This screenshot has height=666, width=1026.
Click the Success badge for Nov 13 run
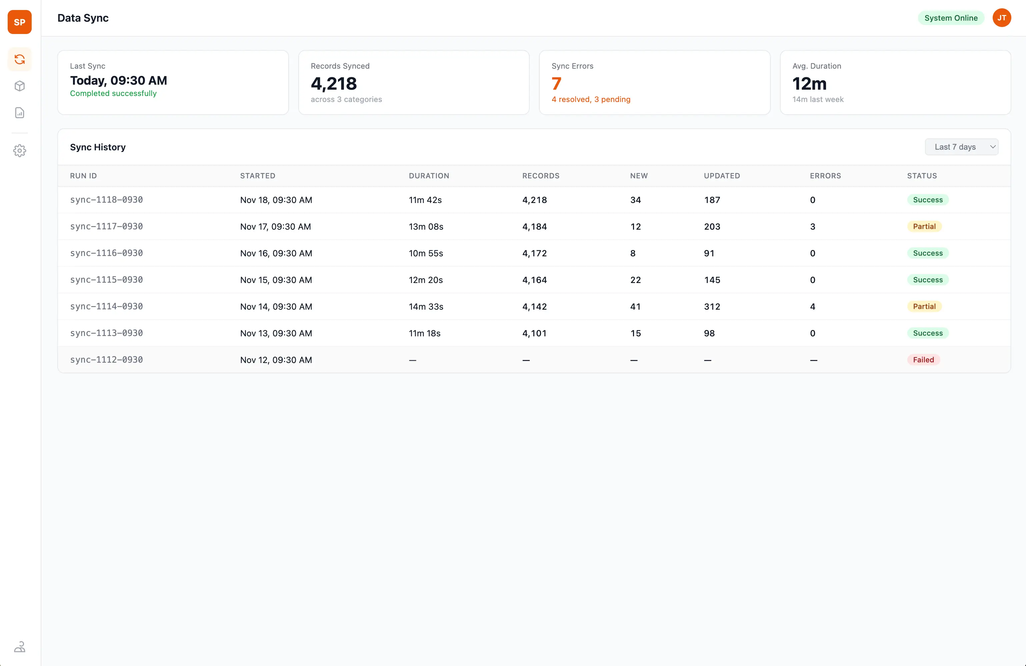(927, 333)
